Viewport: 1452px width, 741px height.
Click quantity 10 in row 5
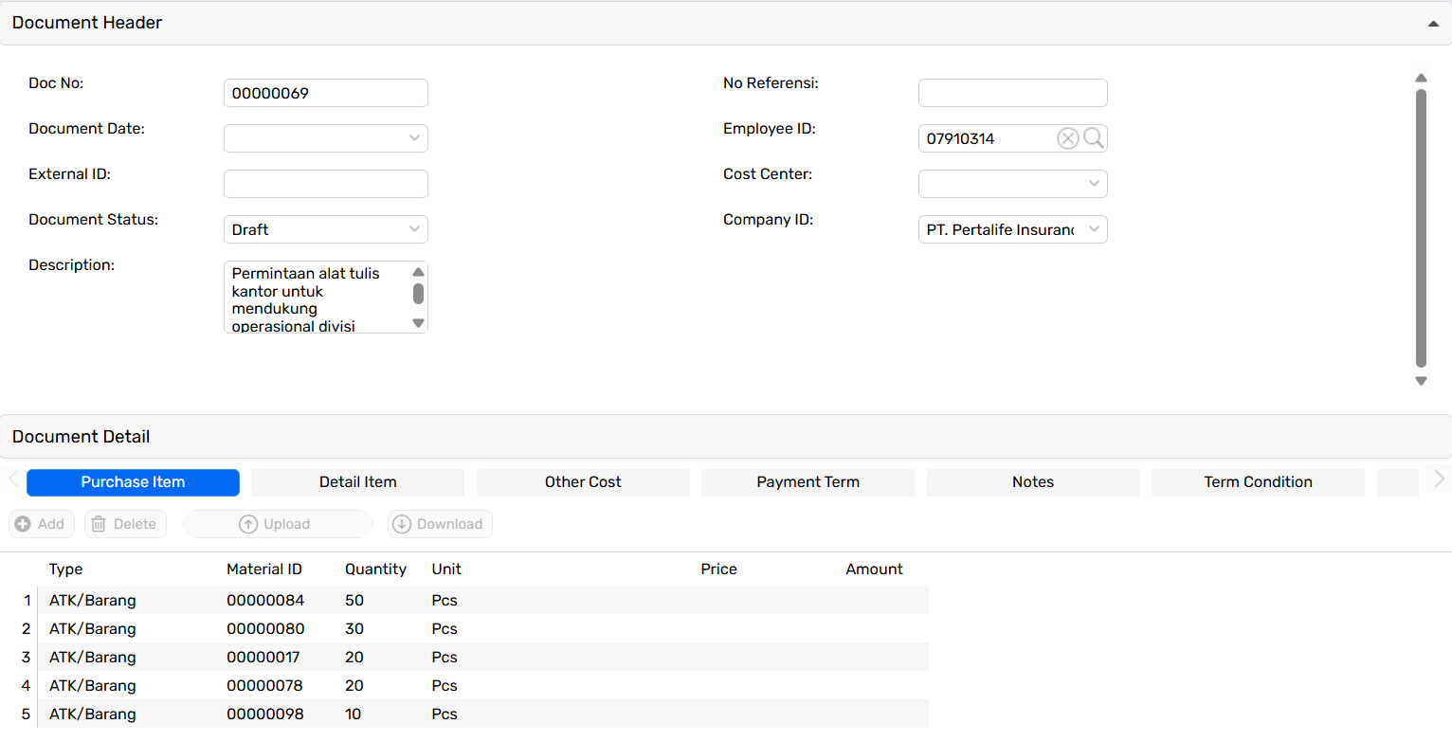pyautogui.click(x=354, y=714)
